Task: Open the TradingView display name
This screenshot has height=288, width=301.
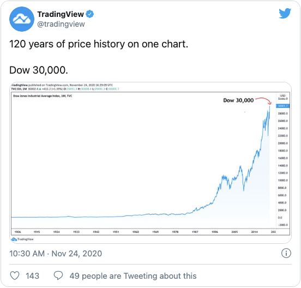Action: click(61, 14)
